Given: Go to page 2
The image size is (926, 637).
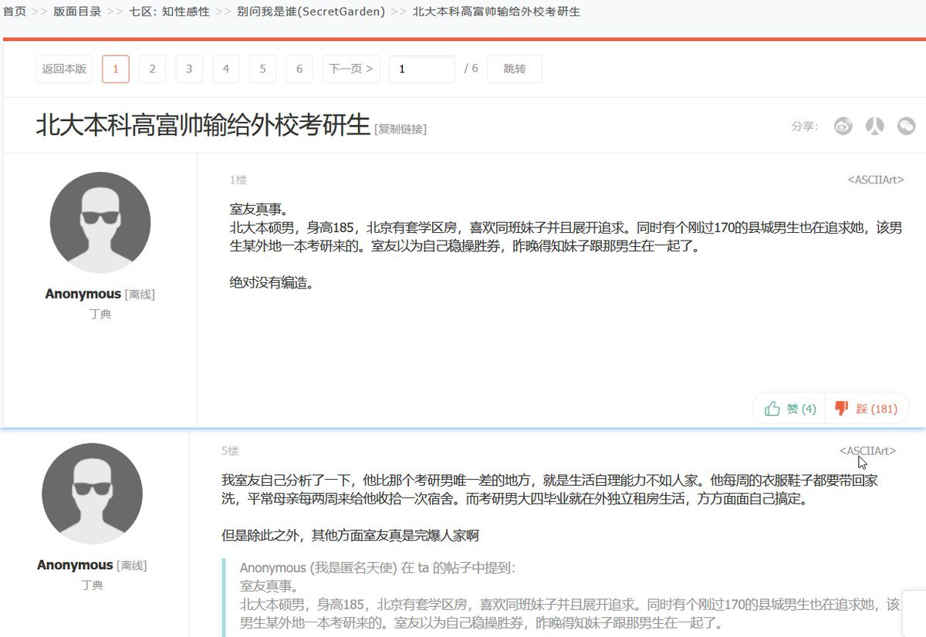Looking at the screenshot, I should (x=152, y=69).
